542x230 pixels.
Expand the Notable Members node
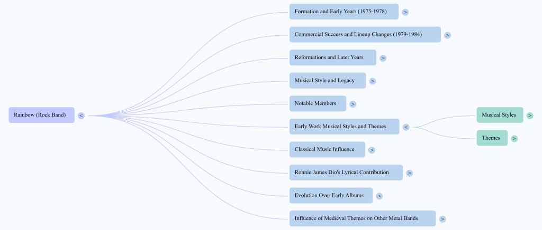click(x=353, y=104)
